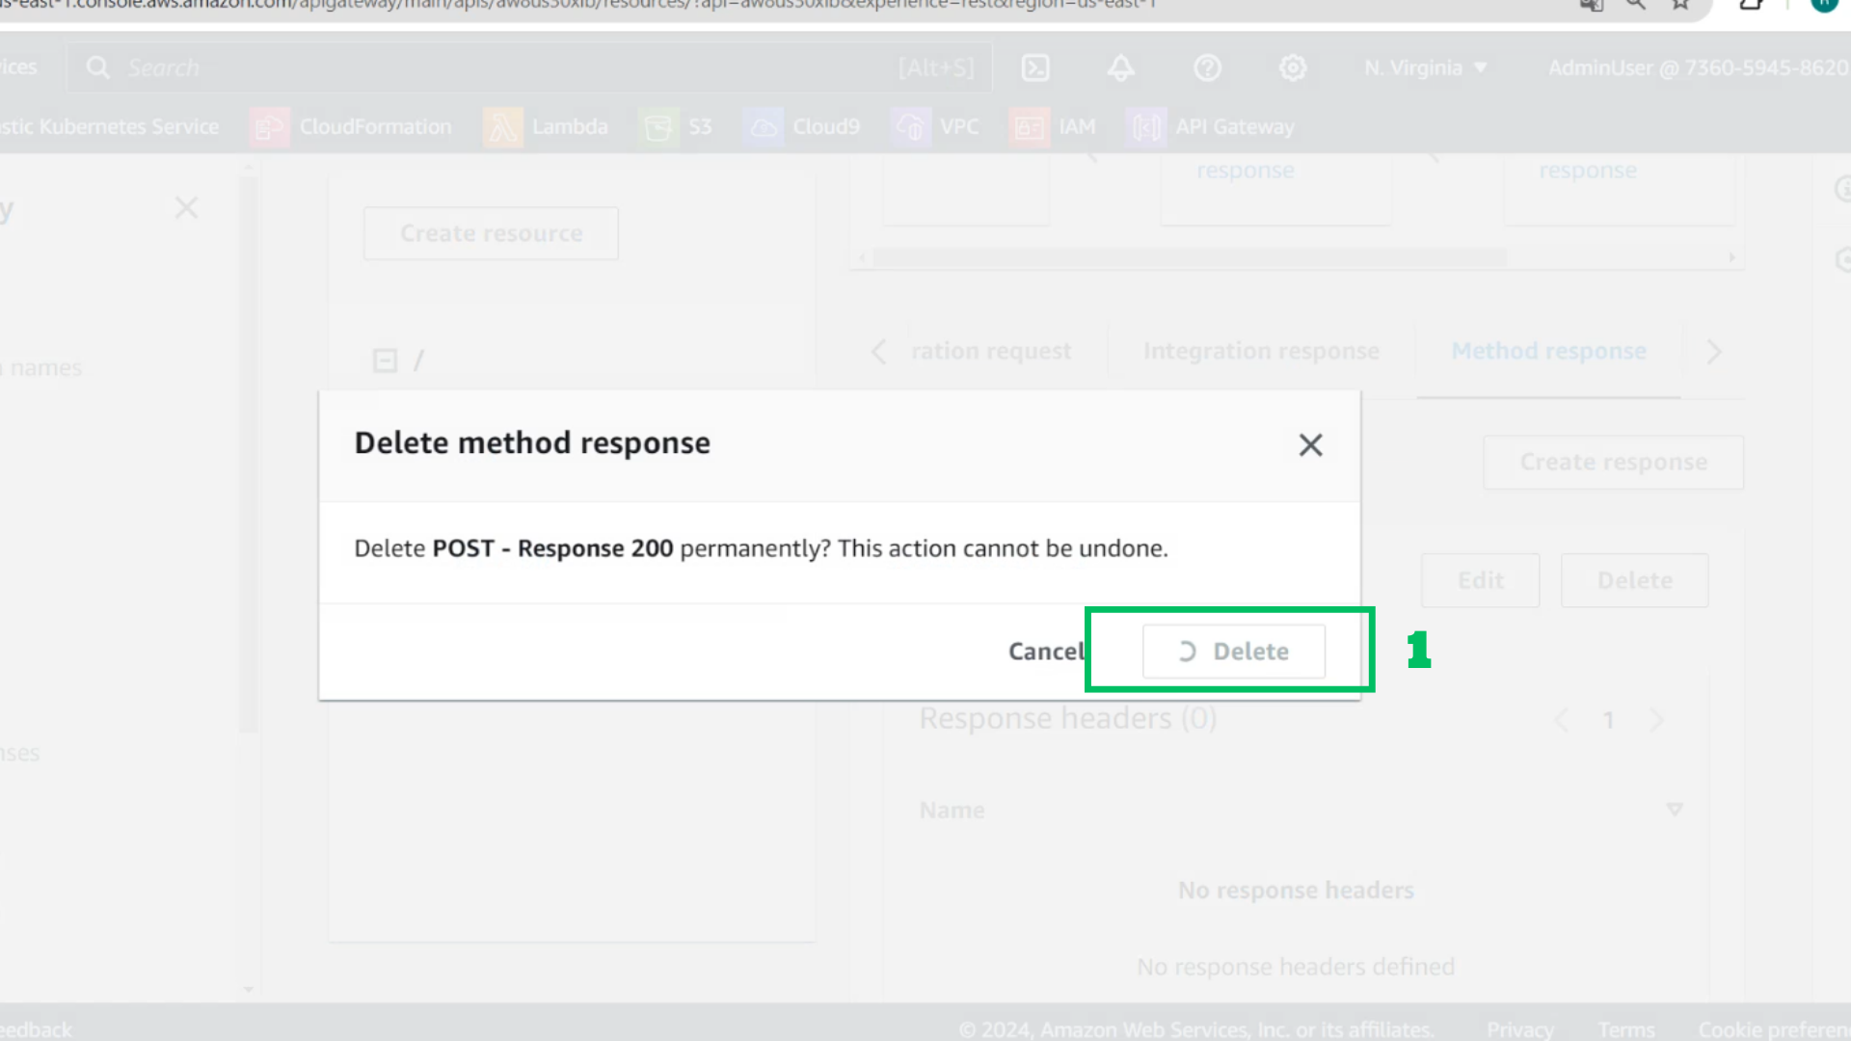Open the Lambda service shortcut
This screenshot has width=1851, height=1041.
[x=547, y=126]
